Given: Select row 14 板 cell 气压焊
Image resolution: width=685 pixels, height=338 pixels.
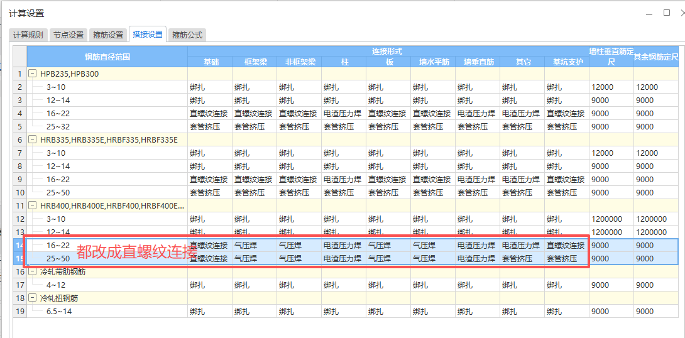Looking at the screenshot, I should [388, 246].
